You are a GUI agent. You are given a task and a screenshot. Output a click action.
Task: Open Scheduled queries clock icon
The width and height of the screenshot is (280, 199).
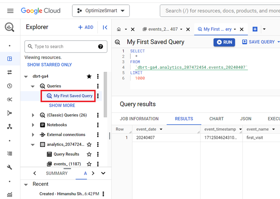[x=10, y=86]
